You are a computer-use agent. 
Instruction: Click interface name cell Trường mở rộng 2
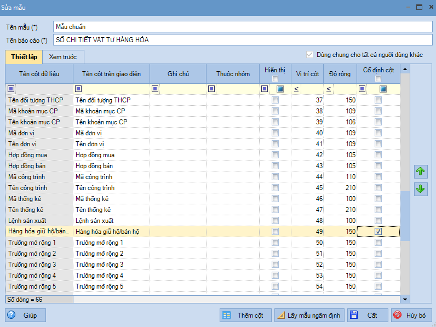[x=111, y=254]
